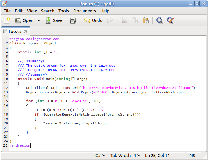Click 'static void Main(string[] args)' line

[53, 79]
